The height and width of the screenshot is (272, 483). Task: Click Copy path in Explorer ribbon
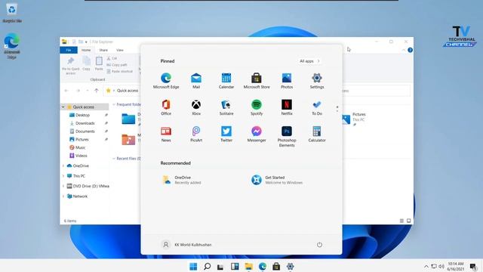[x=117, y=65]
